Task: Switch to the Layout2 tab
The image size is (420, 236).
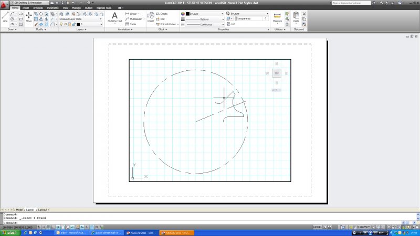Action: [43, 209]
